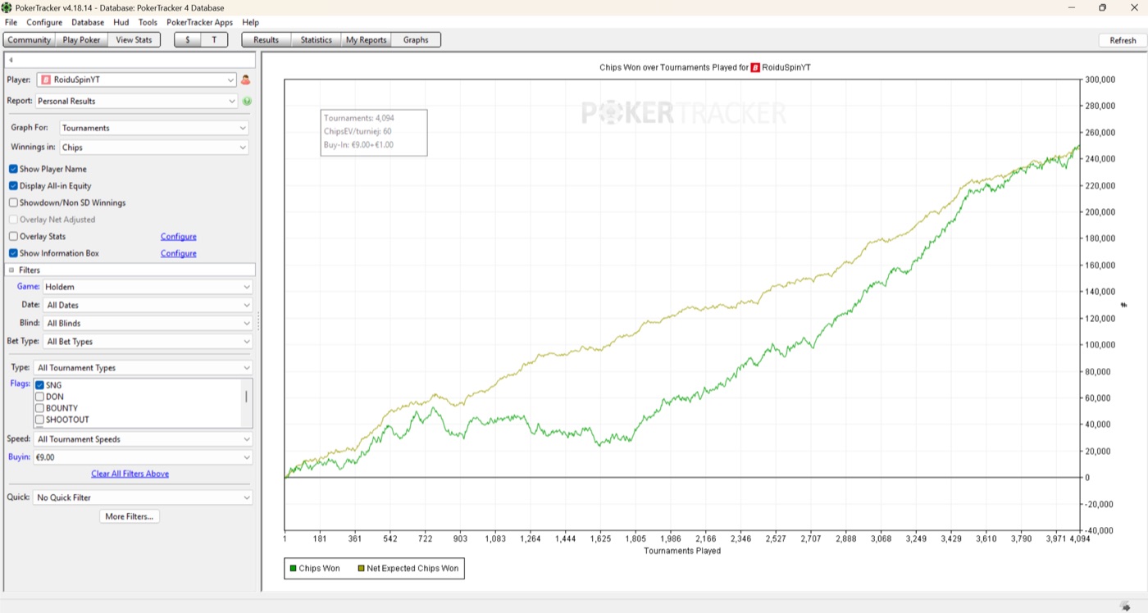Screen dimensions: 1148x613
Task: Open the tournament Type dropdown
Action: [x=143, y=368]
